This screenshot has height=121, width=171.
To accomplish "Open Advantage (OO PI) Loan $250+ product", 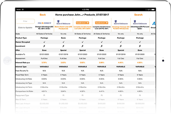I will pos(140,28).
